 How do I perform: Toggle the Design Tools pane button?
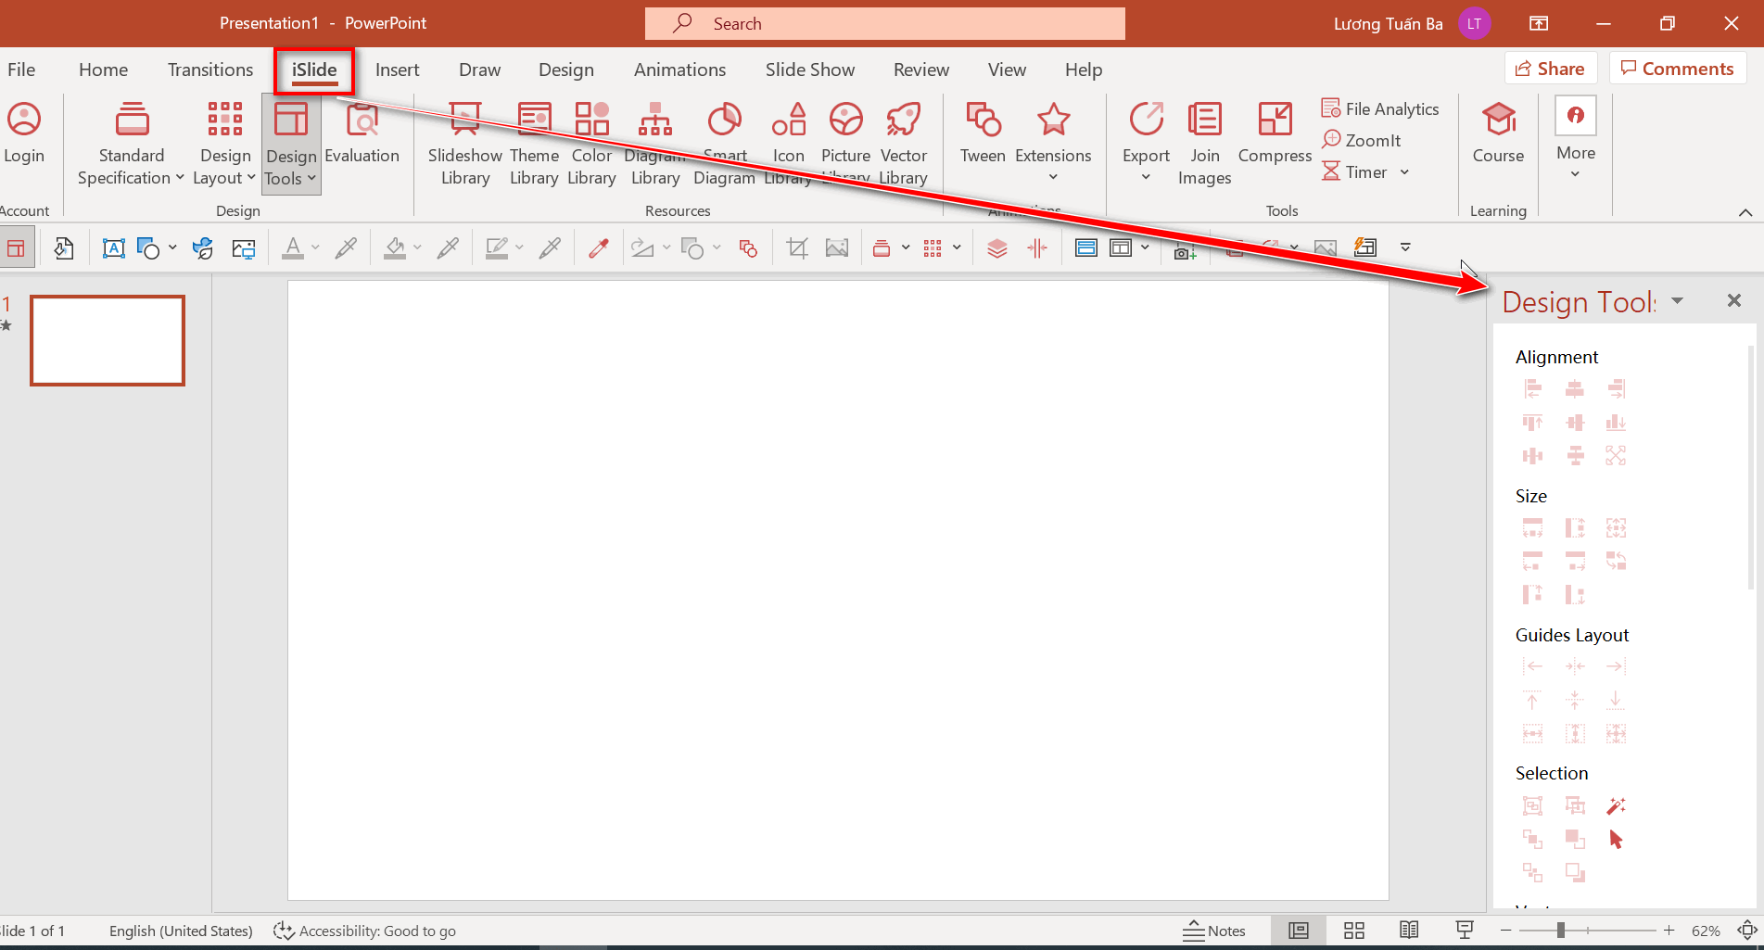tap(291, 144)
